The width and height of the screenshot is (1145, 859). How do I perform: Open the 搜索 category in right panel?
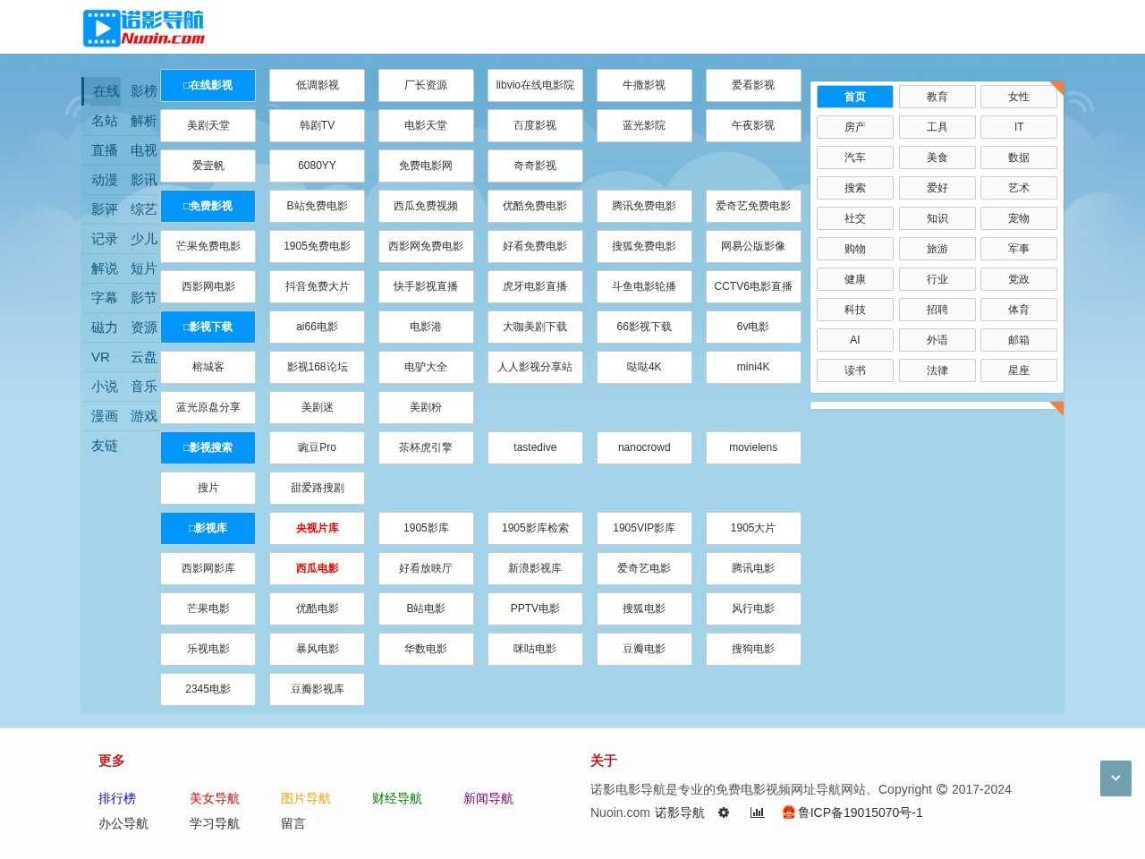[x=855, y=188]
